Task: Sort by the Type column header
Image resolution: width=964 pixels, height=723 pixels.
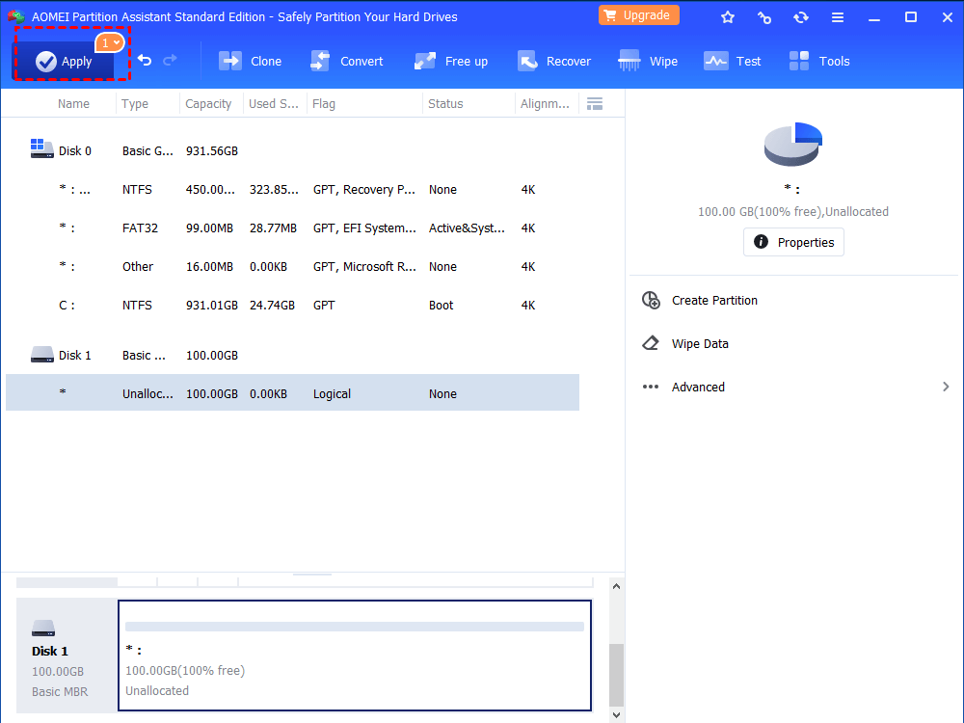Action: click(135, 103)
